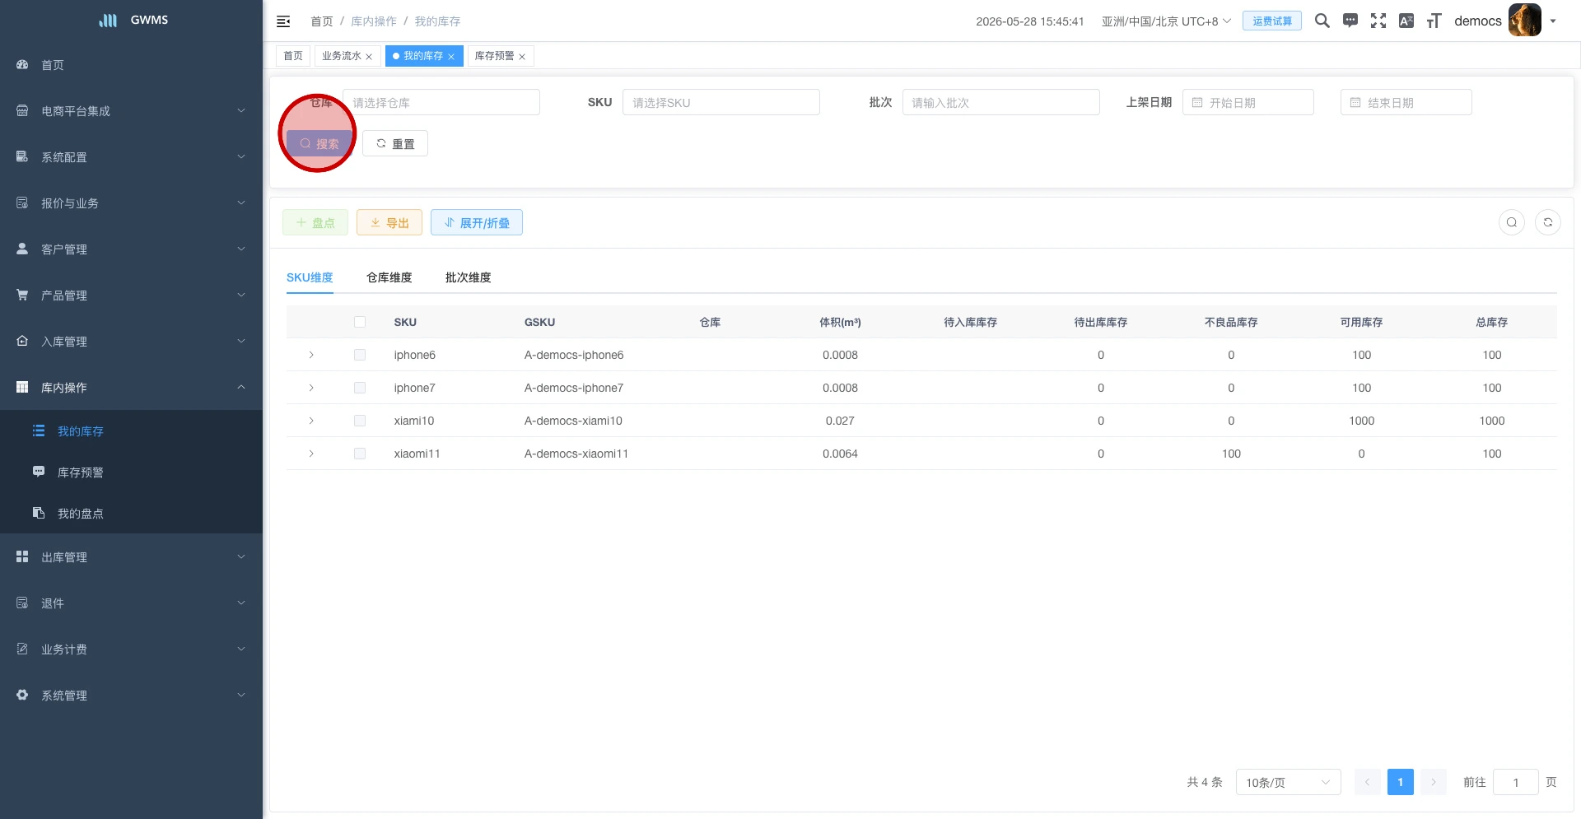
Task: Click the 导出 export button
Action: (x=389, y=222)
